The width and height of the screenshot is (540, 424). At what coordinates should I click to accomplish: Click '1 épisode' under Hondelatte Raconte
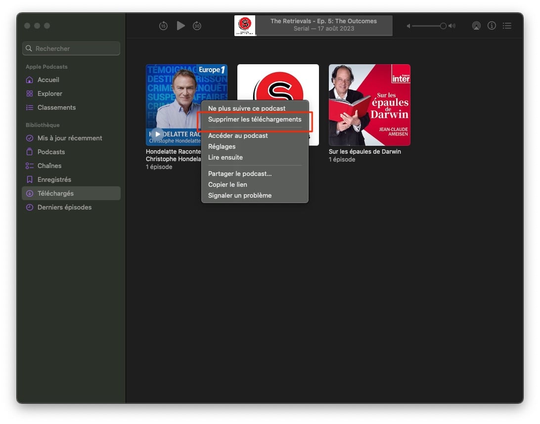pyautogui.click(x=159, y=167)
